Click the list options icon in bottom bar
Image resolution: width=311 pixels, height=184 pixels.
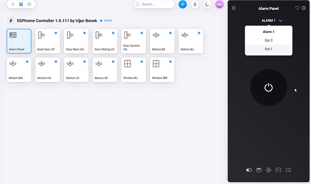click(288, 170)
